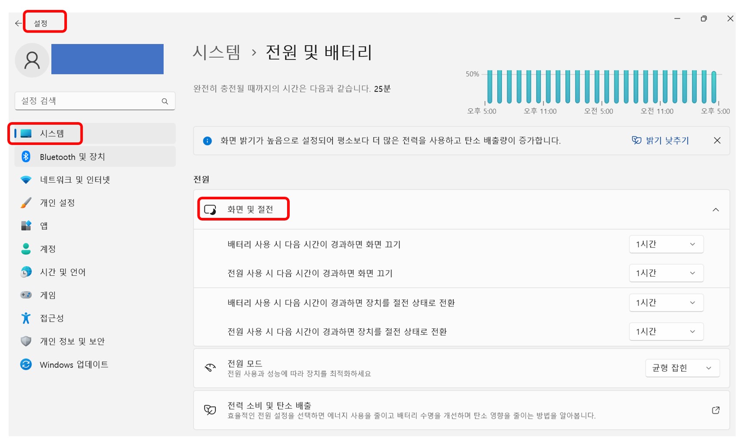Navigate back using the arrow button

point(18,23)
